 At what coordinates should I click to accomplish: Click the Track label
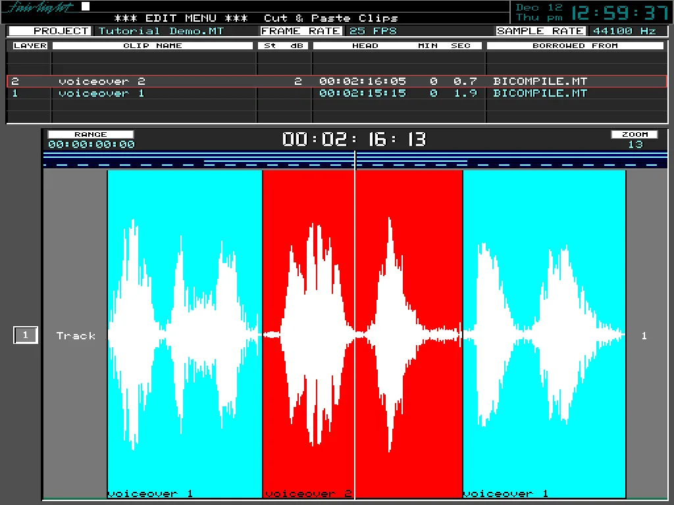click(x=76, y=336)
